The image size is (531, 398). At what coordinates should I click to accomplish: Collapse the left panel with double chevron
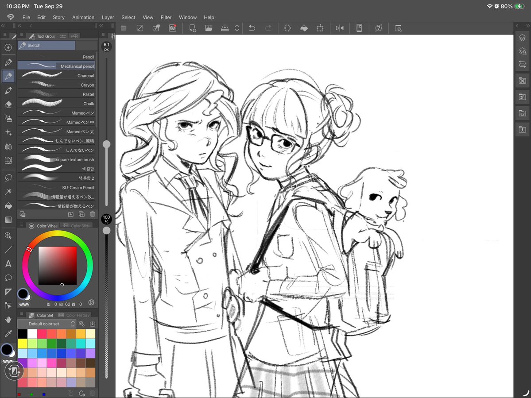pyautogui.click(x=3, y=26)
